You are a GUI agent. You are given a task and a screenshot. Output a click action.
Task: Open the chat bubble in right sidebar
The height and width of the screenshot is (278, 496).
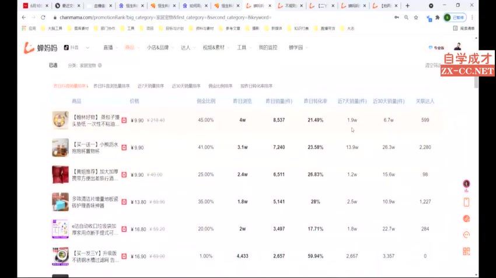466,235
